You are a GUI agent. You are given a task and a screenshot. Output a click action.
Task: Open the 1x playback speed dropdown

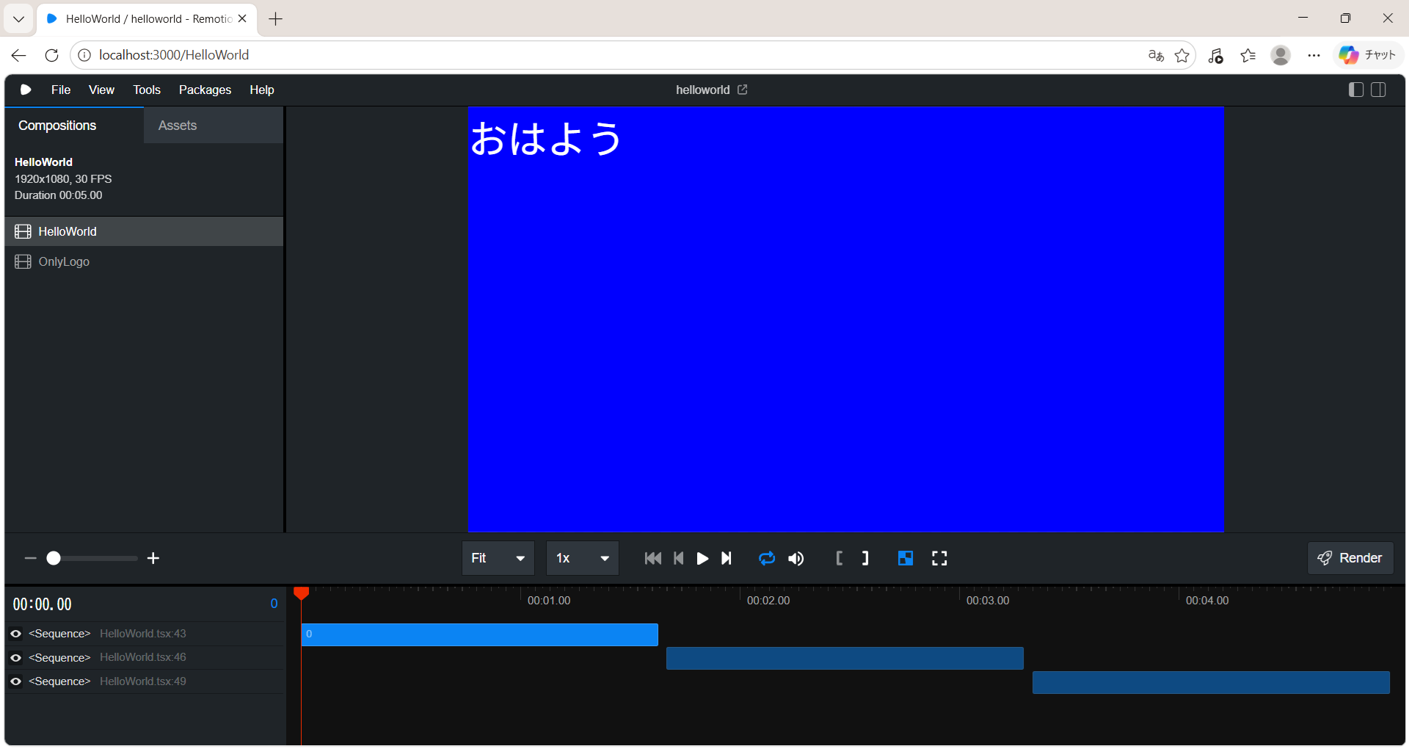[x=583, y=559]
